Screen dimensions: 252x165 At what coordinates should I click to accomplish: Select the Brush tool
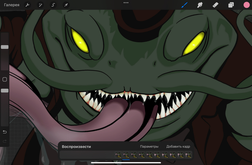click(185, 5)
